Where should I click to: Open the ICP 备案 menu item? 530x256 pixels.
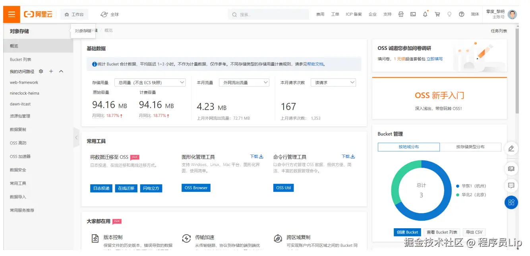tap(354, 14)
